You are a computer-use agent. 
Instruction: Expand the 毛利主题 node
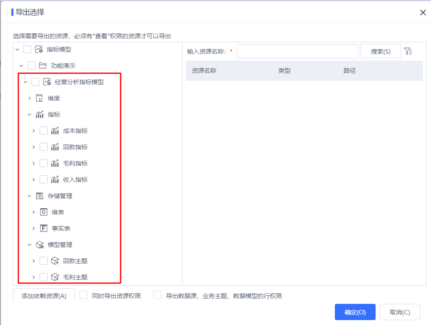point(33,277)
